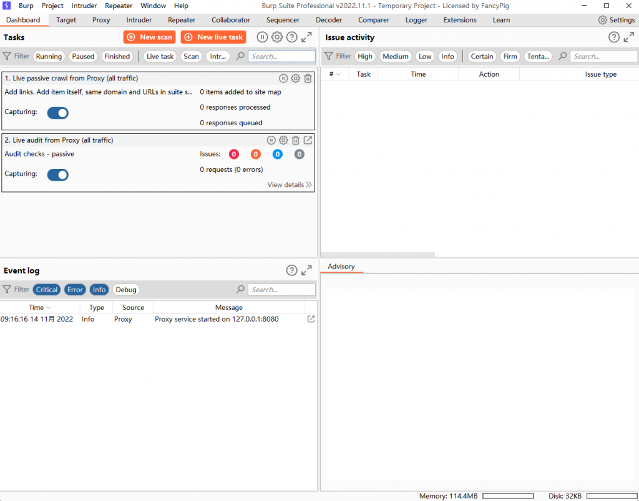
Task: Click in the Event log search field
Action: (281, 289)
